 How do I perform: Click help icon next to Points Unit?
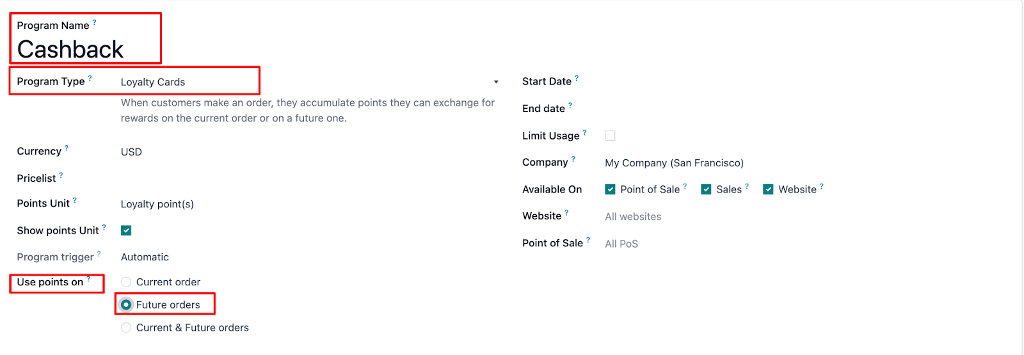point(75,200)
